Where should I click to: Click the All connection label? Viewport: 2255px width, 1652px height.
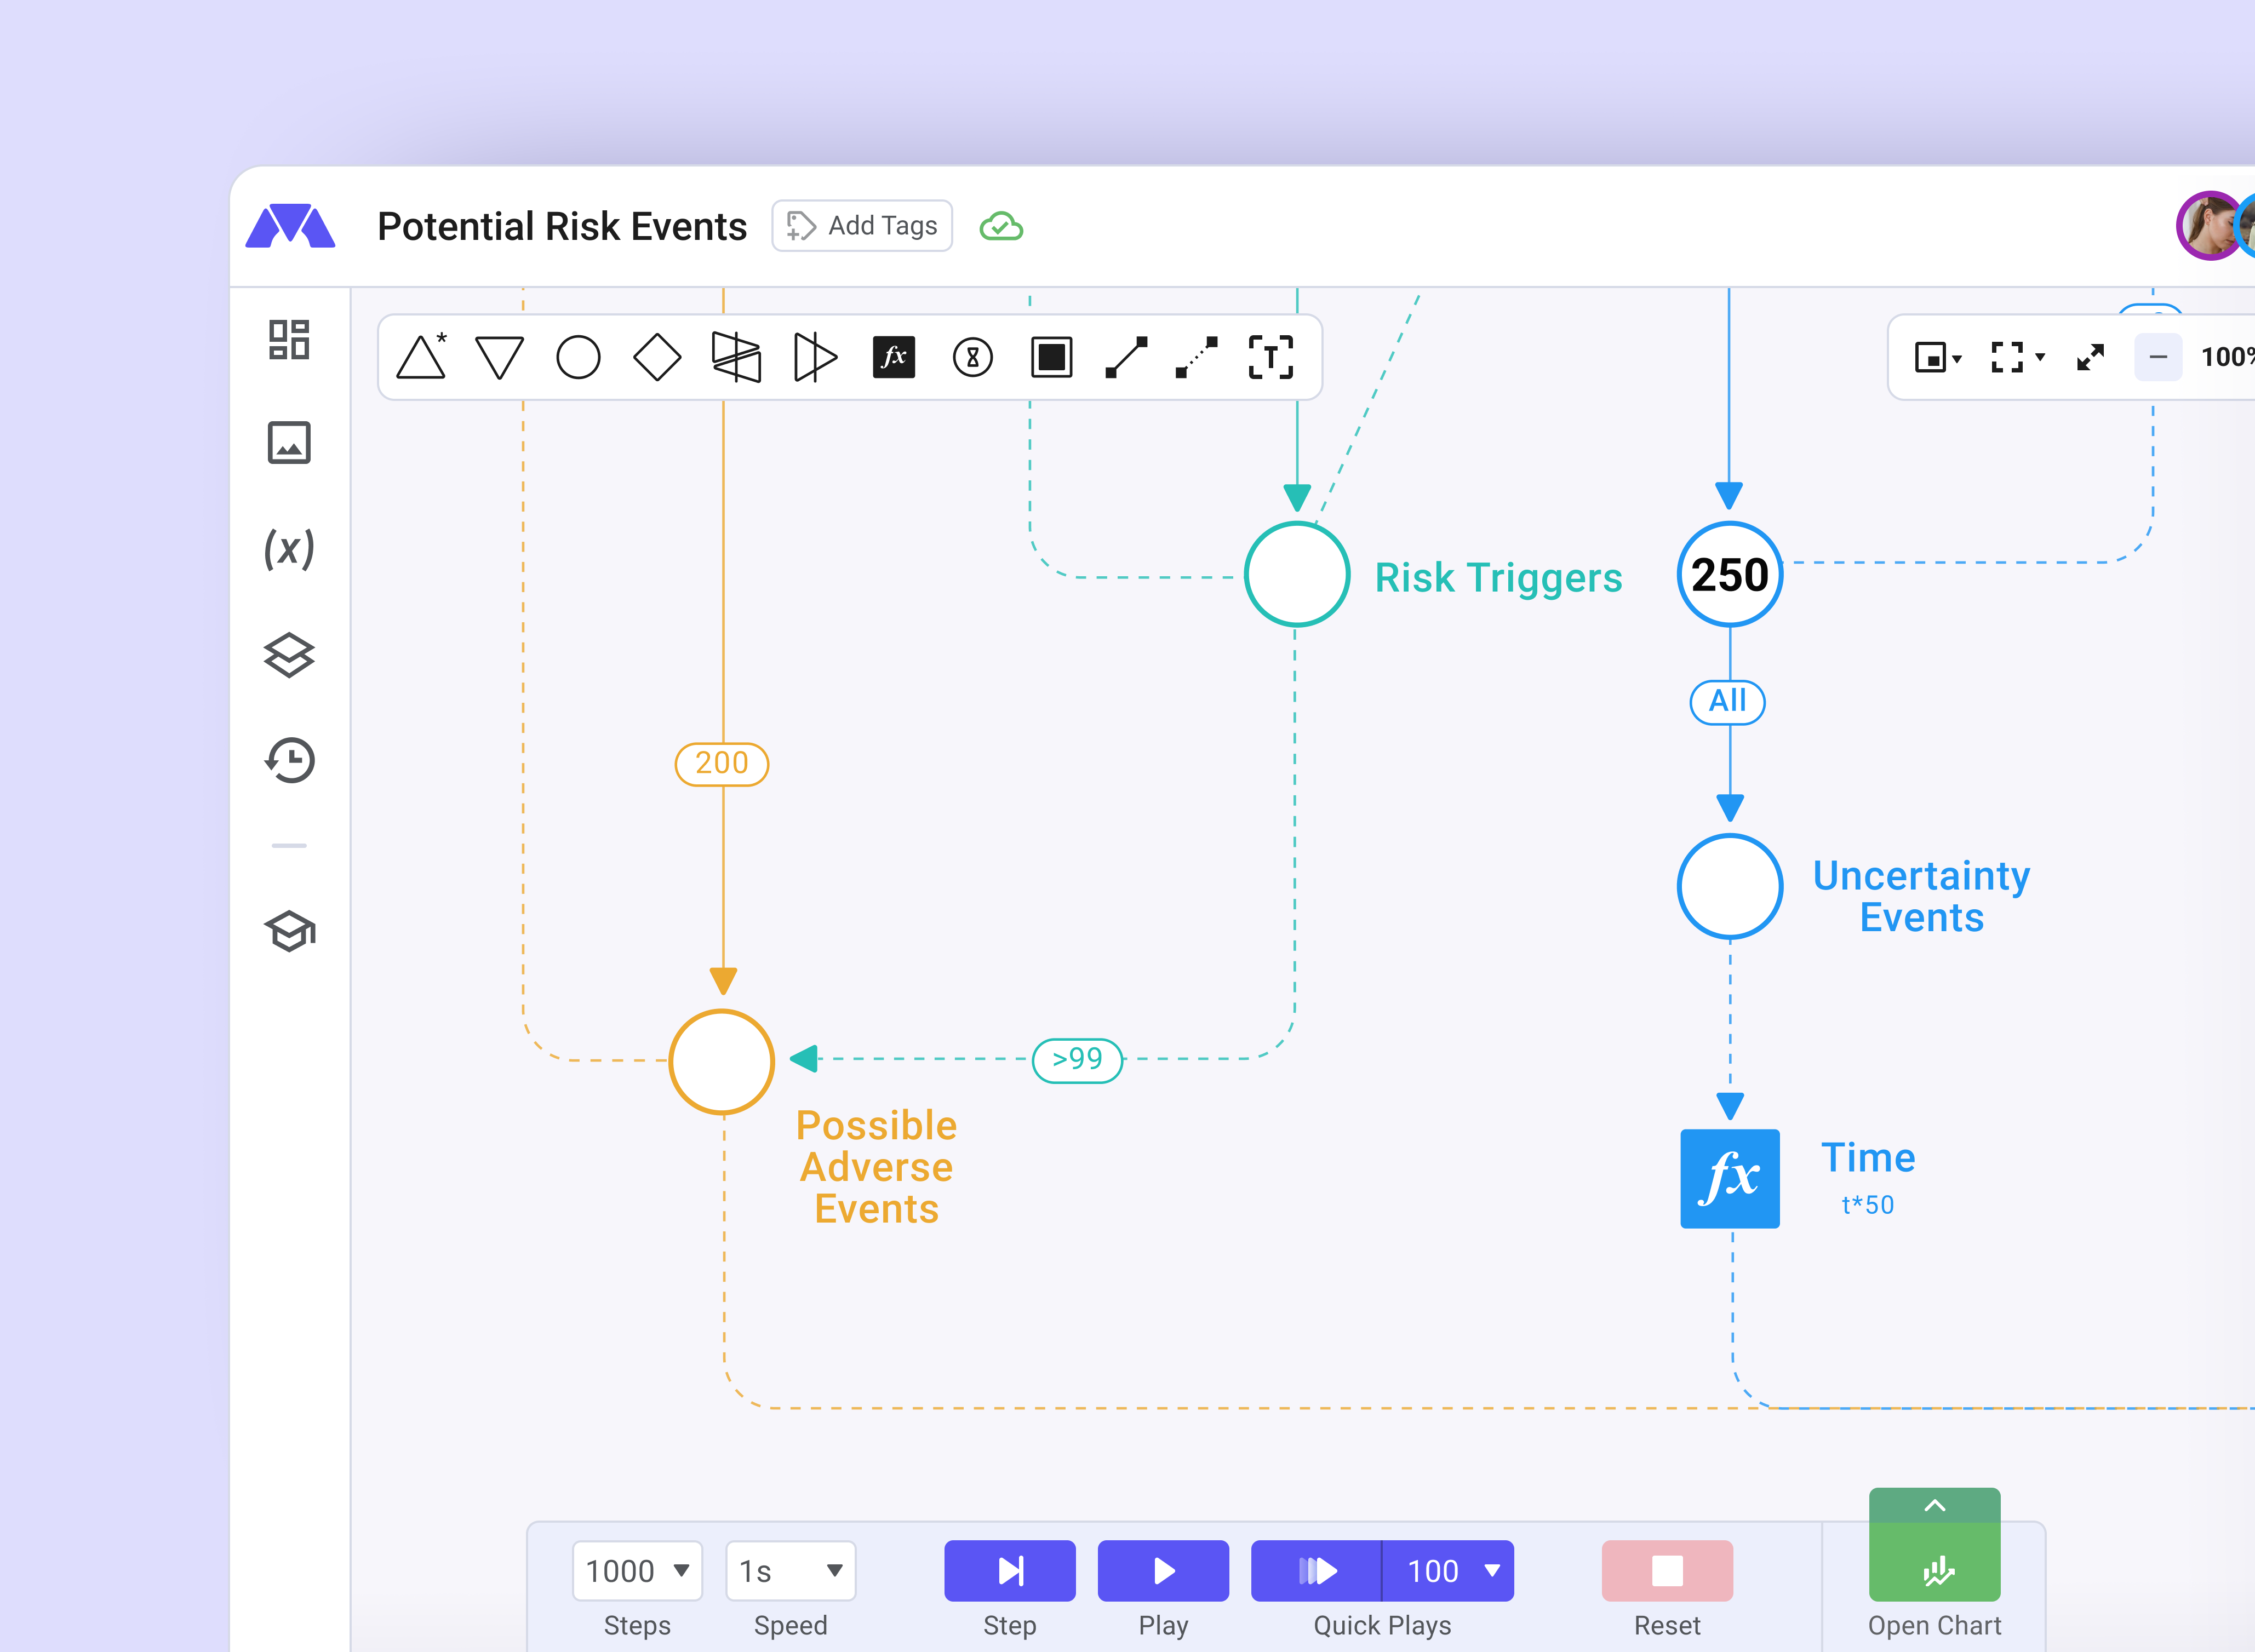point(1727,701)
